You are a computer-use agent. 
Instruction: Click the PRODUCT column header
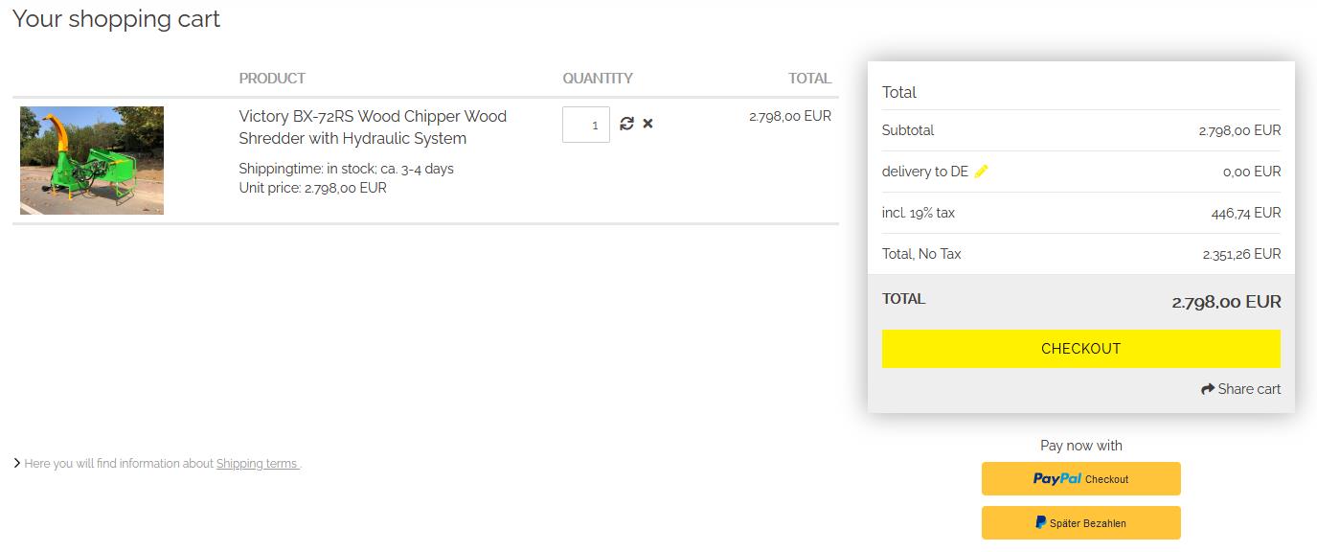pos(272,79)
